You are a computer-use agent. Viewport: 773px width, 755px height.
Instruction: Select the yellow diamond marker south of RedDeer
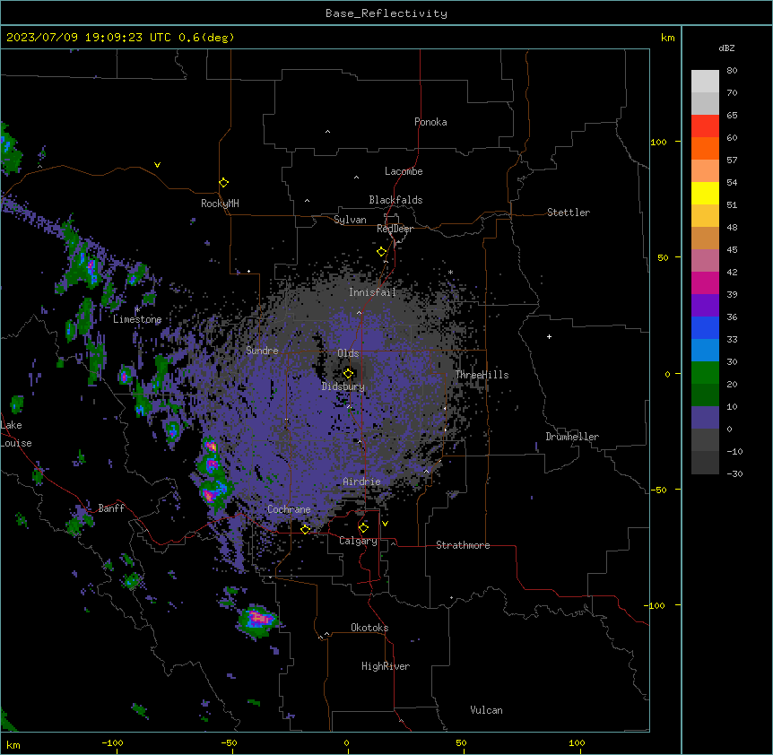(382, 252)
